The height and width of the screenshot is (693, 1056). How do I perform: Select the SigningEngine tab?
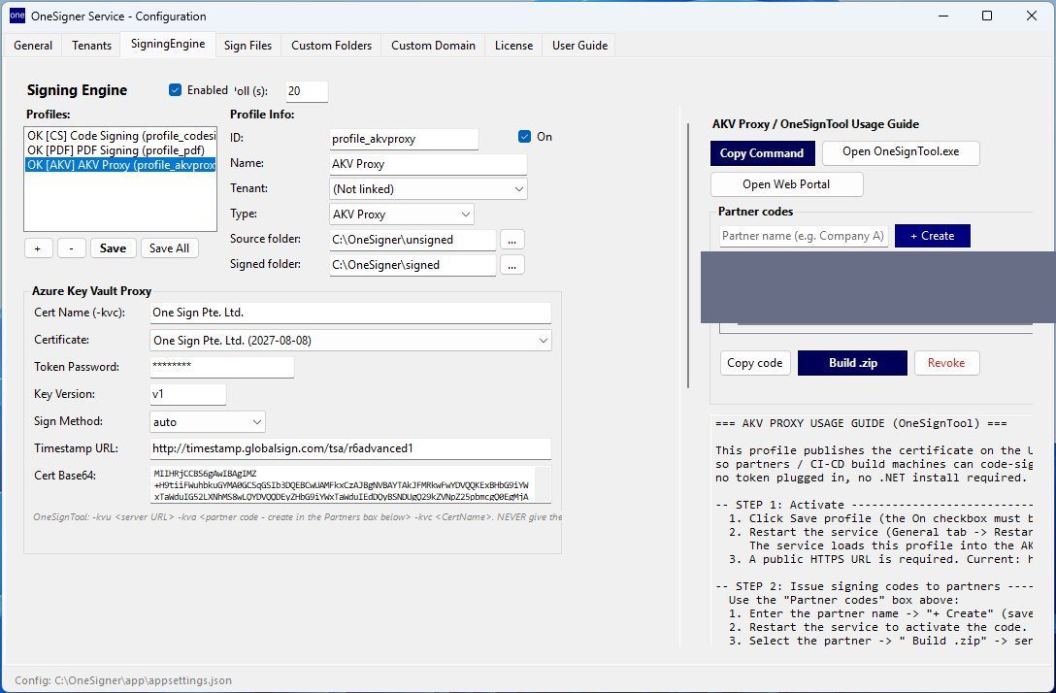point(168,45)
